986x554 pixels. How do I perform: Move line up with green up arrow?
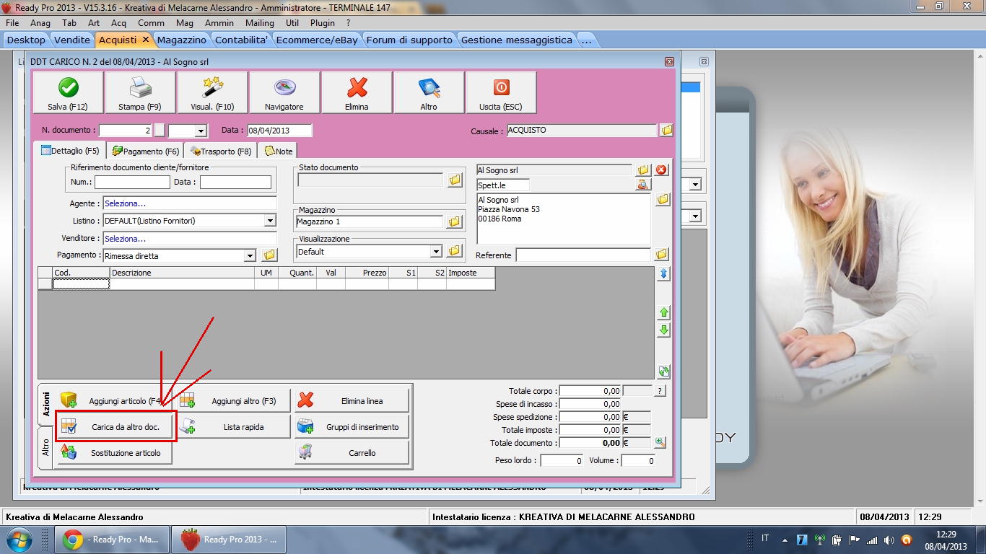(664, 313)
